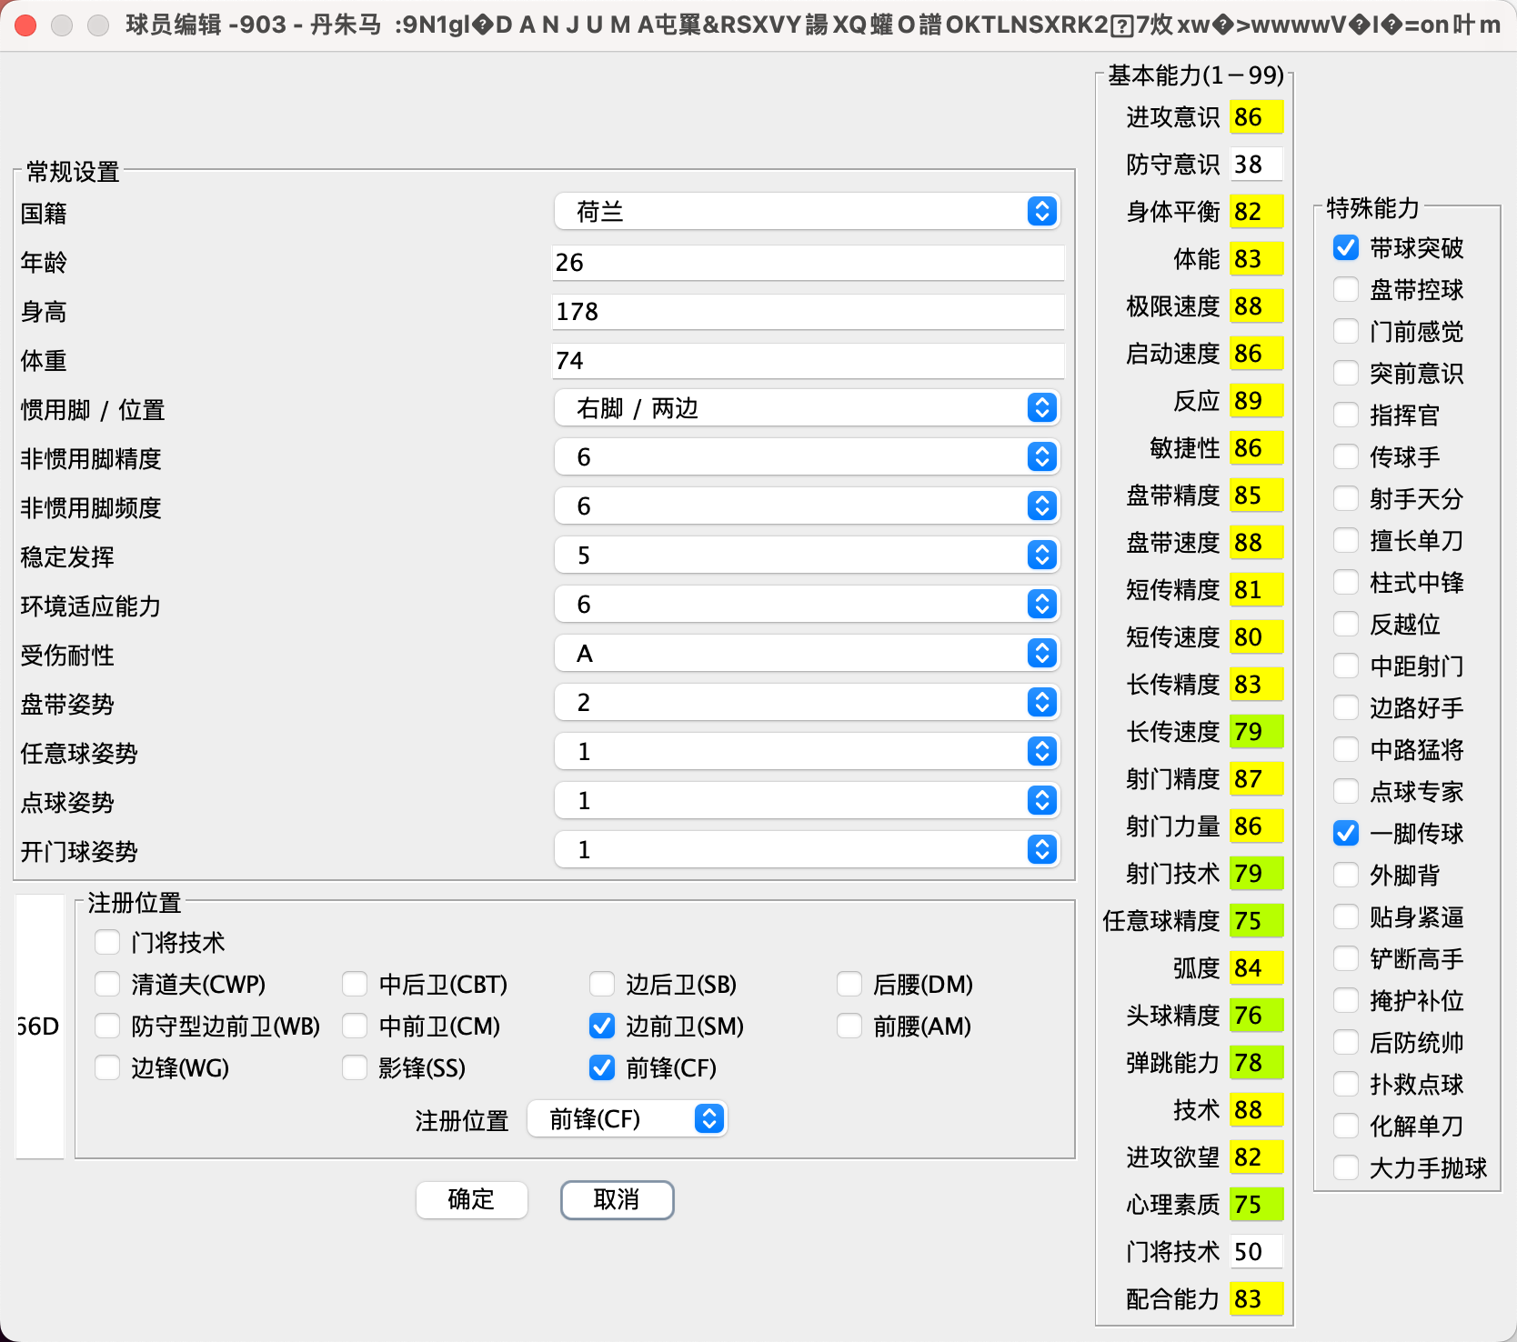Enable the 中距射门 special ability
This screenshot has height=1342, width=1517.
(1346, 666)
